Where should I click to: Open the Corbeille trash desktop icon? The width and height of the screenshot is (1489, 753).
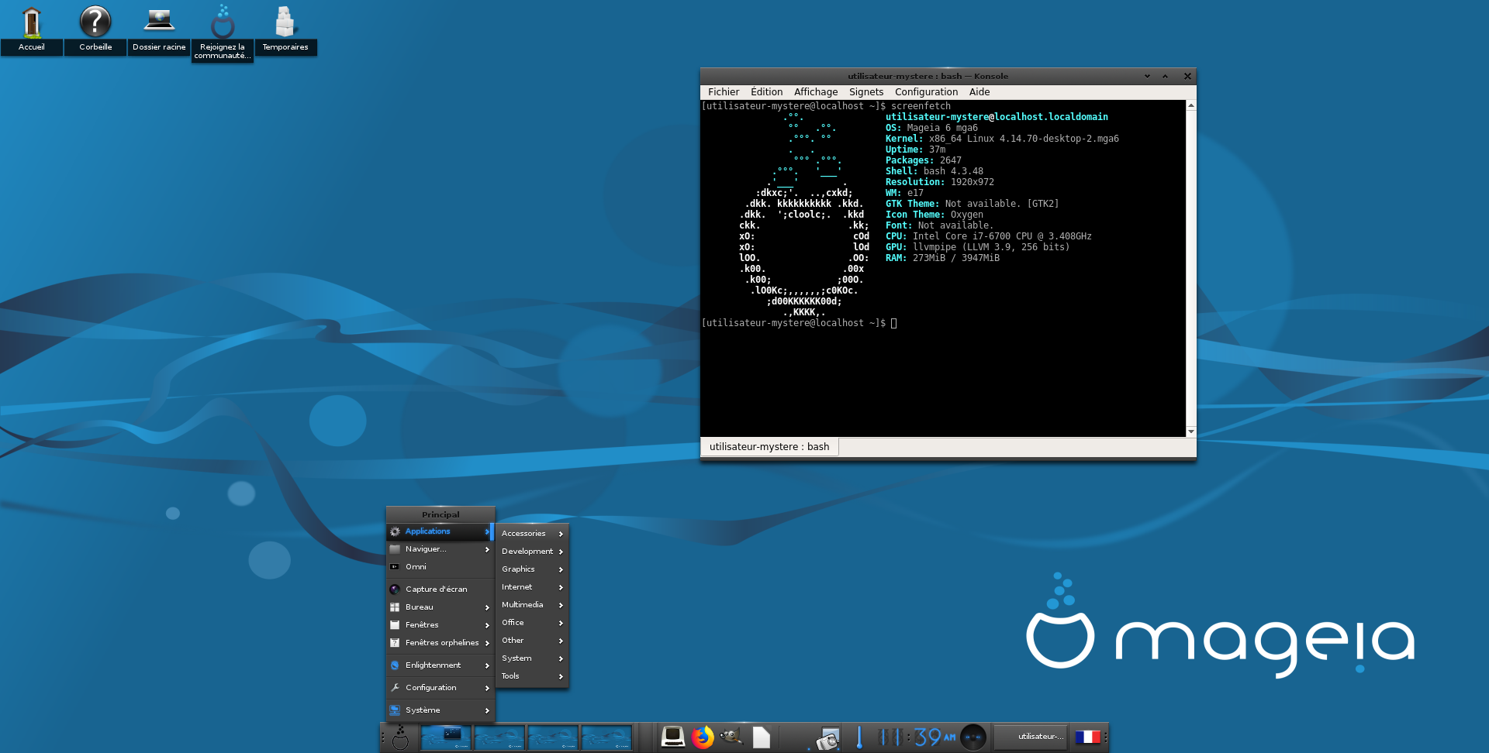pyautogui.click(x=95, y=29)
